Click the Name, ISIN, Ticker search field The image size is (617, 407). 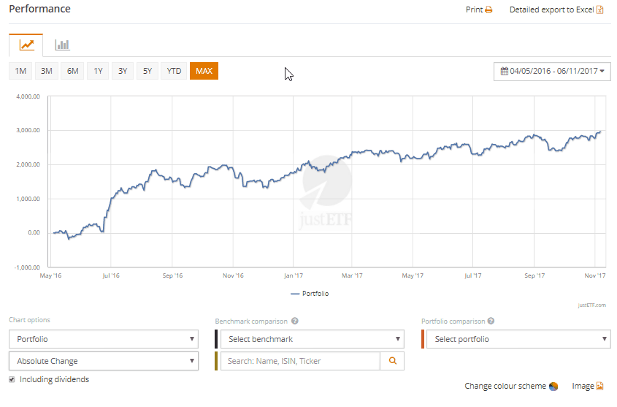click(x=301, y=361)
